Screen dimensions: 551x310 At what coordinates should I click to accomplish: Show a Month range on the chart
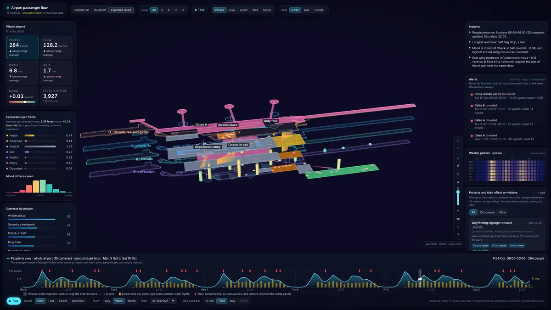[x=131, y=301]
